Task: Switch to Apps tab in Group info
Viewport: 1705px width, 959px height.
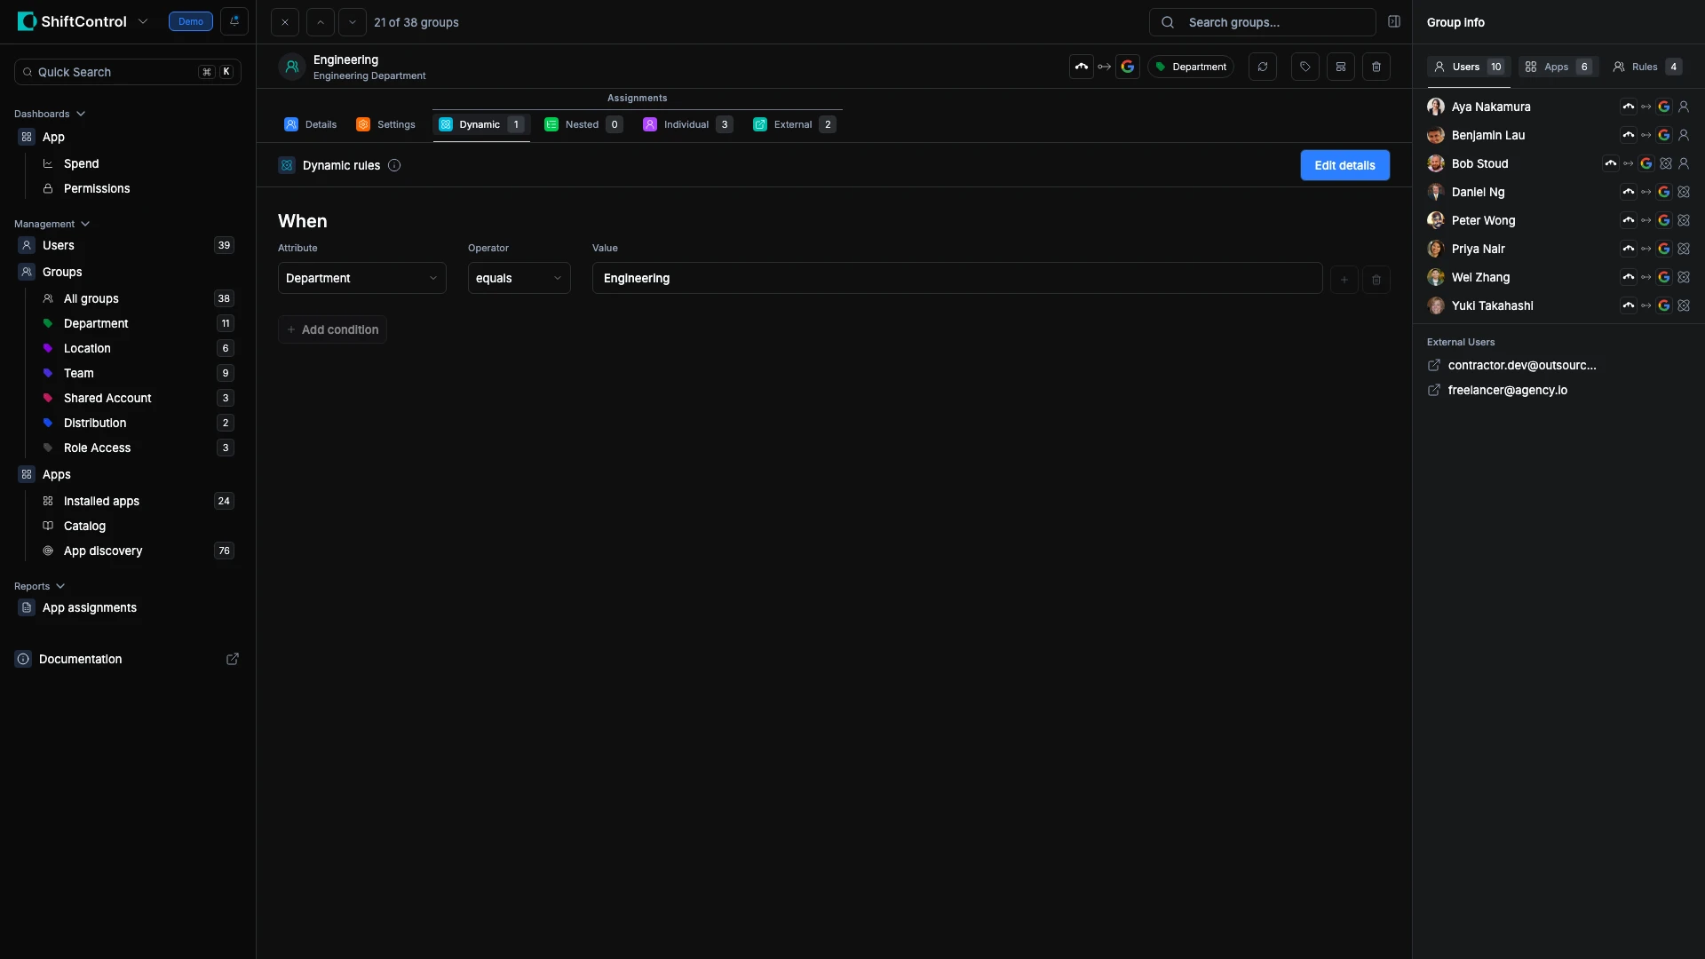Action: (x=1558, y=67)
